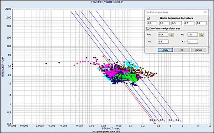The image size is (214, 133).
Task: Click the PTA:PHIT - Dec x-axis label
Action: [107, 127]
